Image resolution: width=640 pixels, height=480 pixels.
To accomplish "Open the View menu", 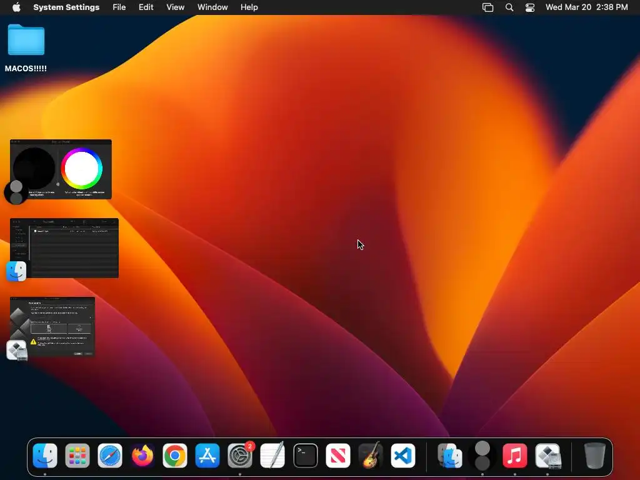I will pyautogui.click(x=176, y=7).
